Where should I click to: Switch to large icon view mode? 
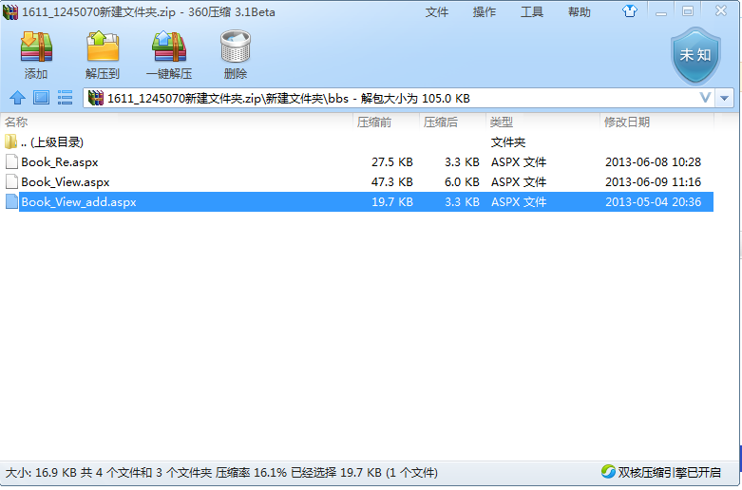tap(41, 98)
